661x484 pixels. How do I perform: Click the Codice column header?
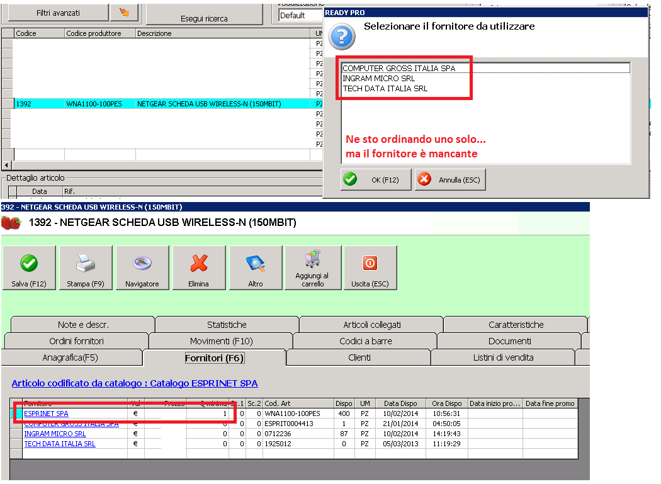pos(39,33)
